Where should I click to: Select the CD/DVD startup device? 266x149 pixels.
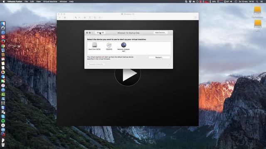[109, 46]
